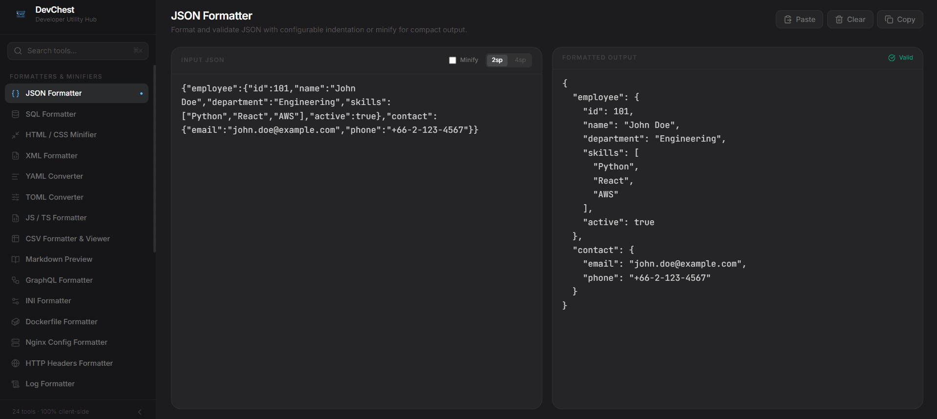Click the "phone" line in formatted output
This screenshot has height=419, width=937.
coord(646,278)
